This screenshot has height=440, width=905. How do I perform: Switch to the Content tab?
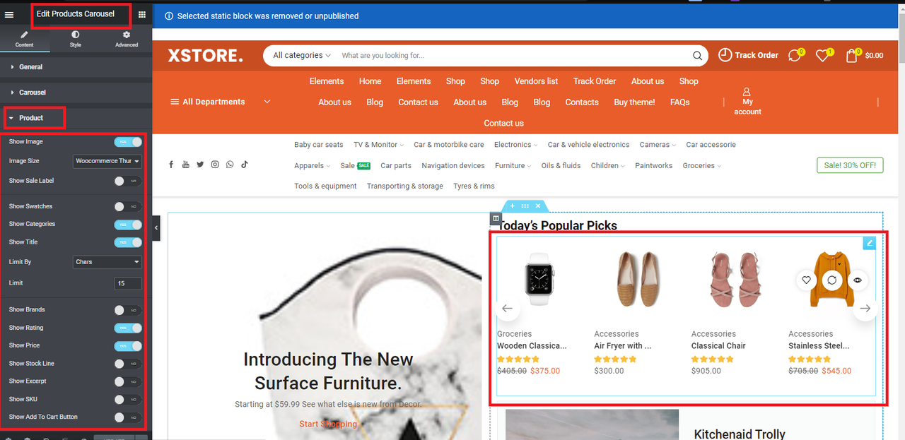click(25, 39)
